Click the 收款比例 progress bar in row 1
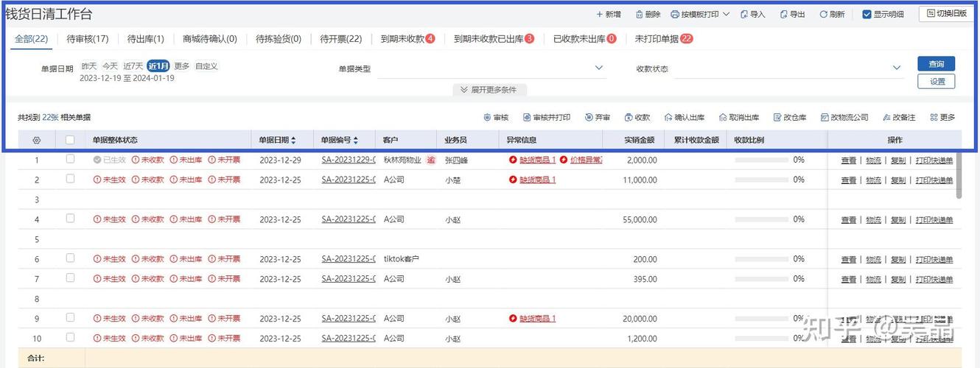The width and height of the screenshot is (980, 368). click(x=762, y=160)
